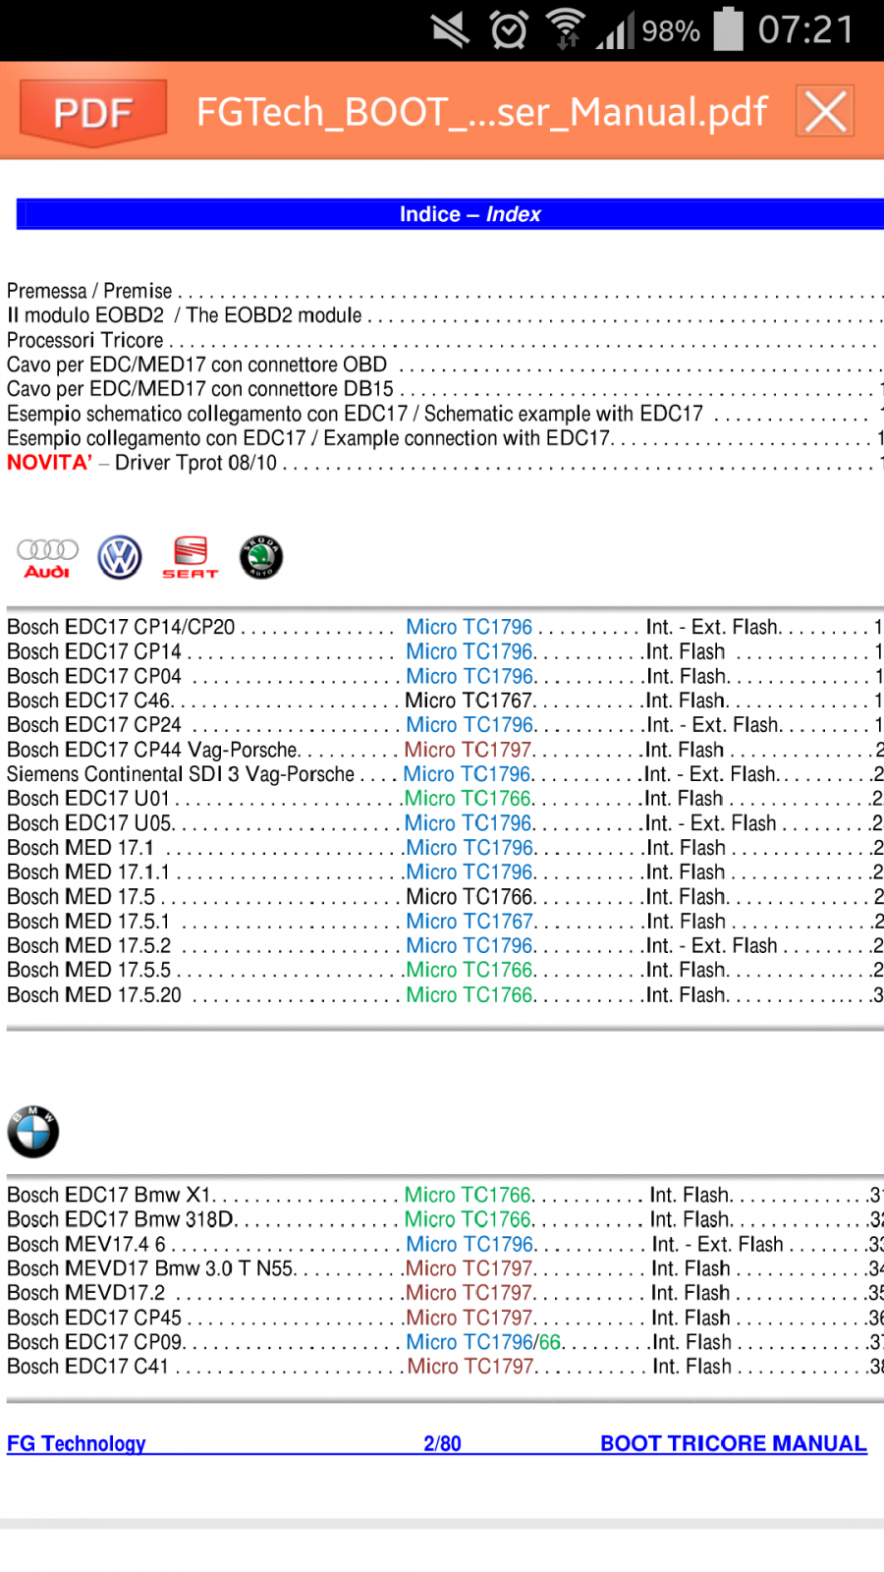Select Bosch EDC17 Bmw 318D row
Viewport: 884px width, 1572px height.
point(445,1219)
